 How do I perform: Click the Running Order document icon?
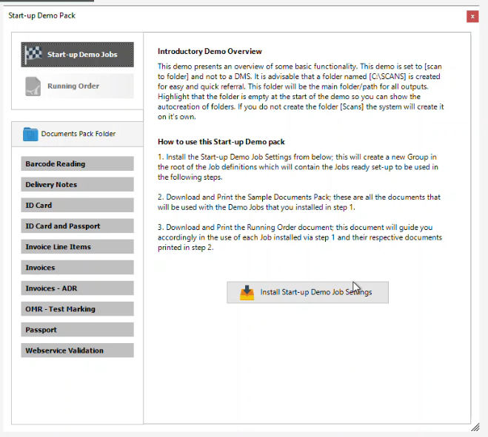tap(33, 86)
